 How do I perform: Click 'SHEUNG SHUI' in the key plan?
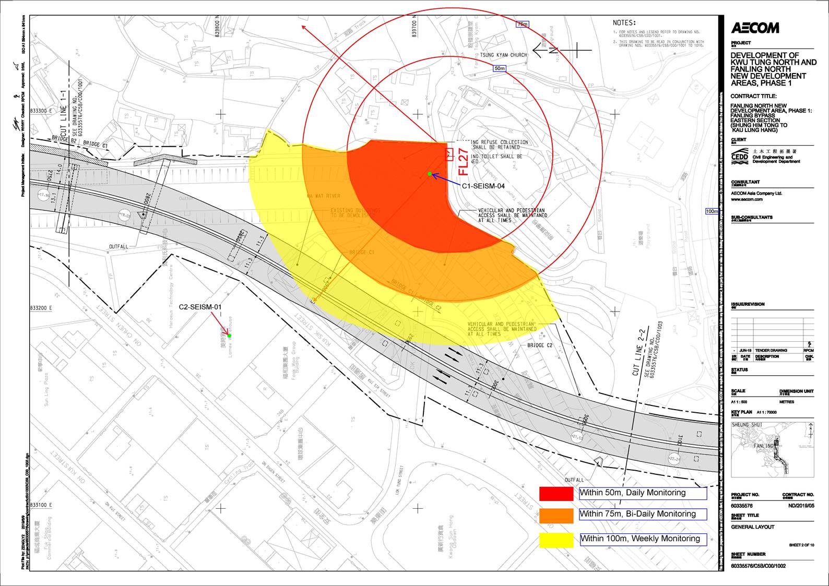click(x=747, y=425)
